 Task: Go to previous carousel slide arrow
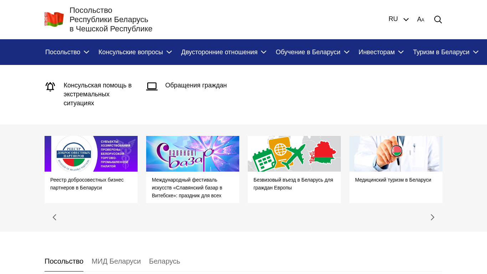tap(55, 217)
